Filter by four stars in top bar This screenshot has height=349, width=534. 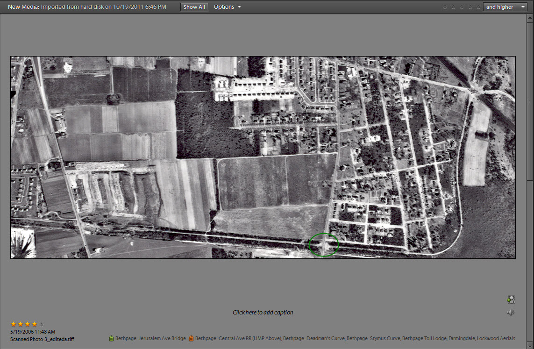(x=470, y=7)
